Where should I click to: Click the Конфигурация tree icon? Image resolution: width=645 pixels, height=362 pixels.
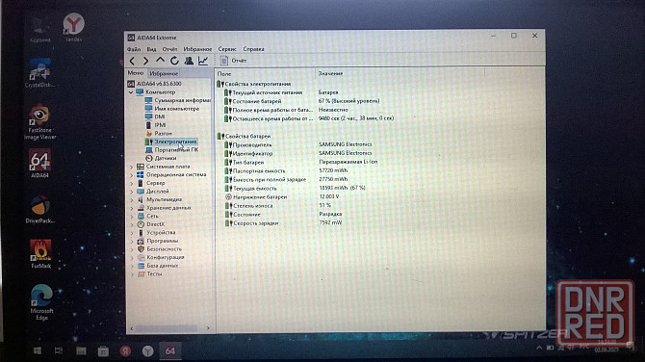tap(141, 257)
